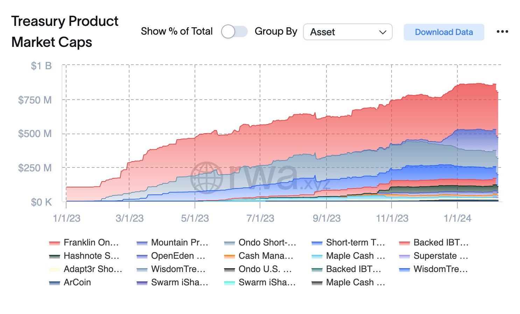
Task: Click the gray WisdomTre… legend swatch
Action: click(x=142, y=270)
